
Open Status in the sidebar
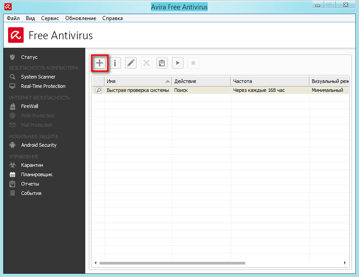tap(29, 57)
